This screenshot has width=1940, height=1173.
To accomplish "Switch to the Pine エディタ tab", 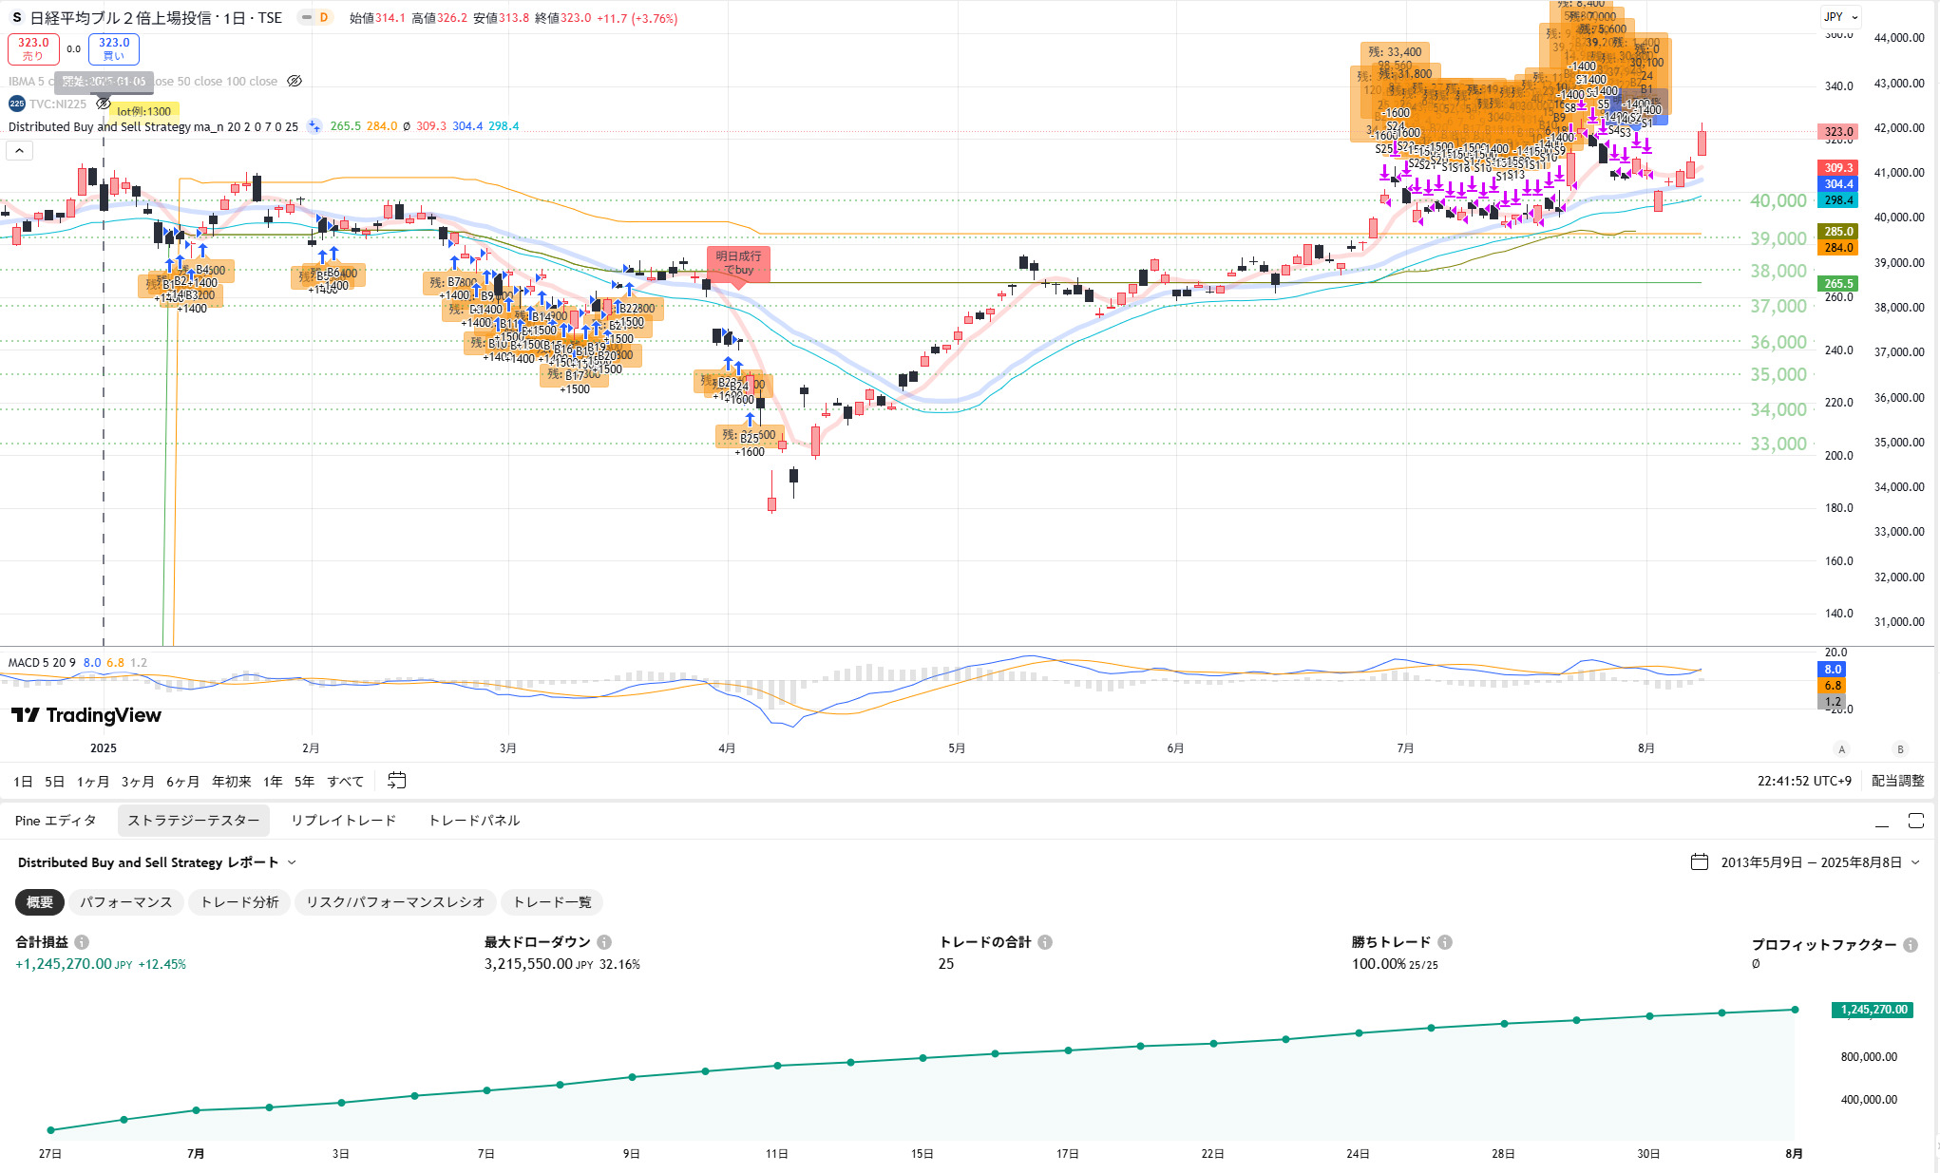I will [x=55, y=821].
